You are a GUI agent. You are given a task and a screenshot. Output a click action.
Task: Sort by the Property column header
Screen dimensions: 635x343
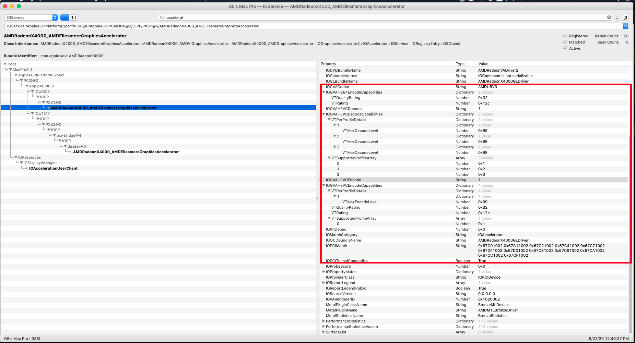coord(387,64)
